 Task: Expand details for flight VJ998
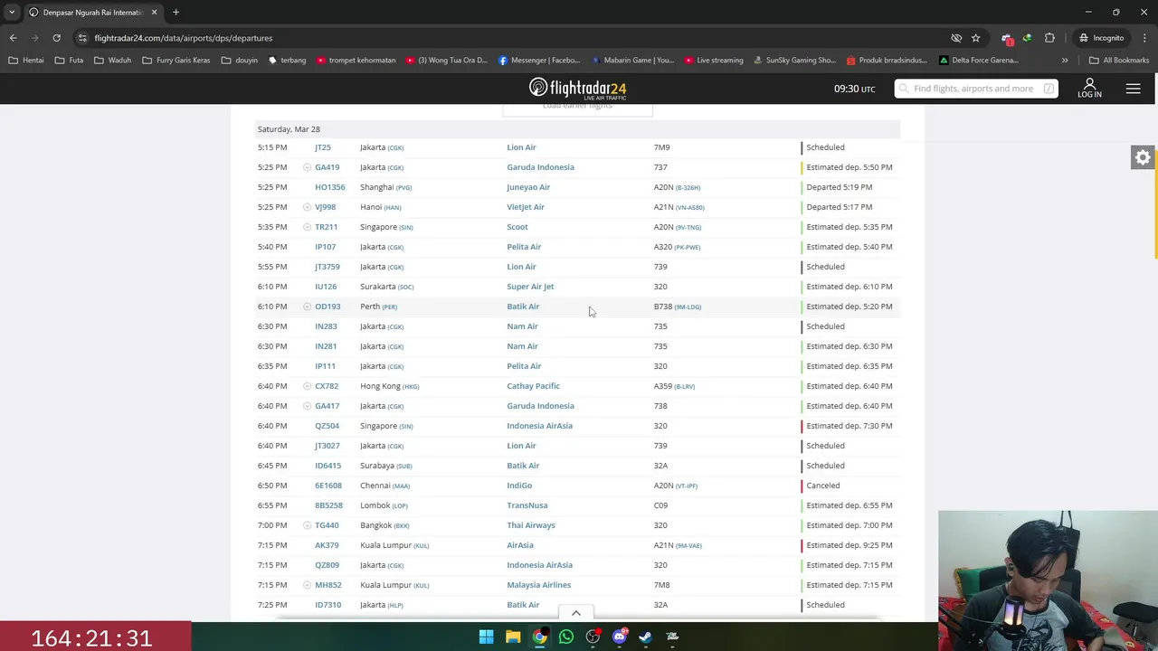(x=307, y=207)
